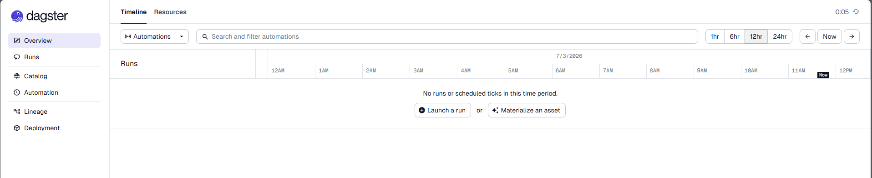Open Automation via its clock icon

[17, 92]
